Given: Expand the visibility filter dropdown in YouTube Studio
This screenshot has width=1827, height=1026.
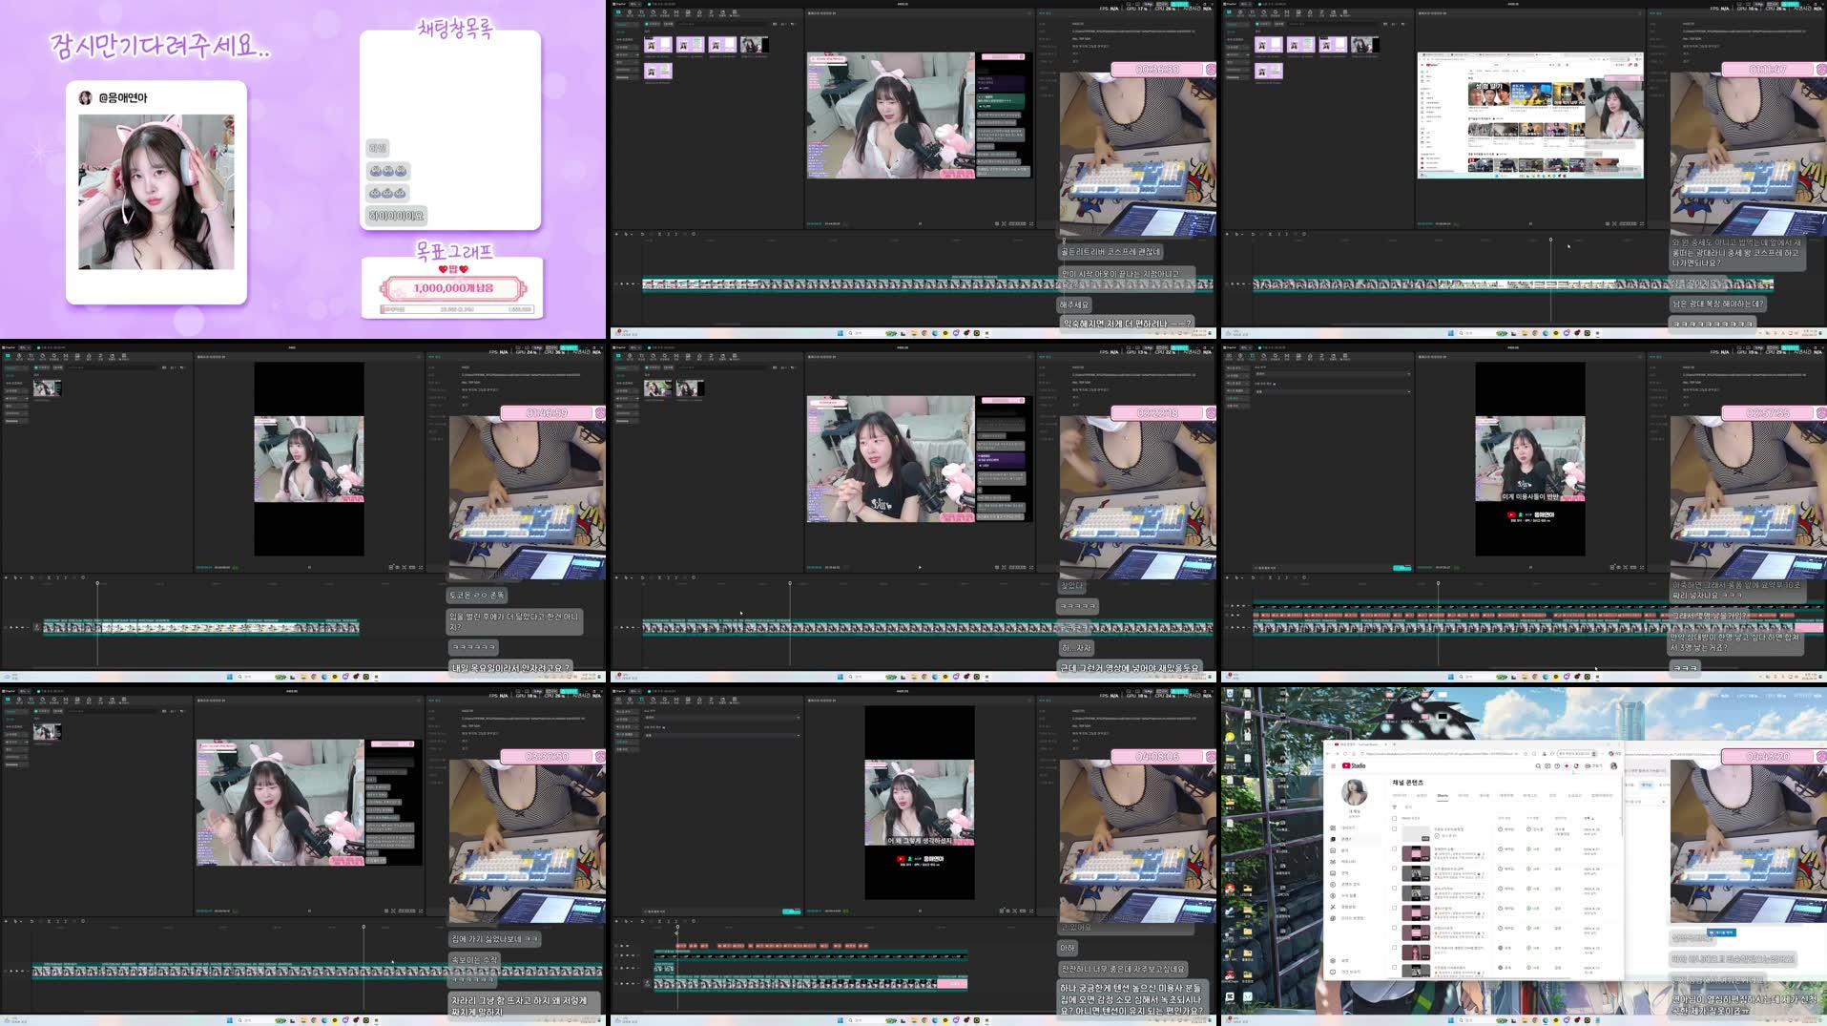Looking at the screenshot, I should click(x=1505, y=829).
